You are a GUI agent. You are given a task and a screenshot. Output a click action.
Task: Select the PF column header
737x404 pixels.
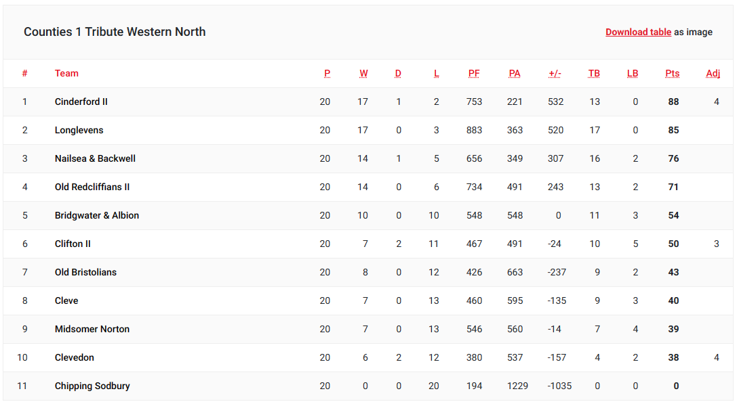click(x=474, y=73)
